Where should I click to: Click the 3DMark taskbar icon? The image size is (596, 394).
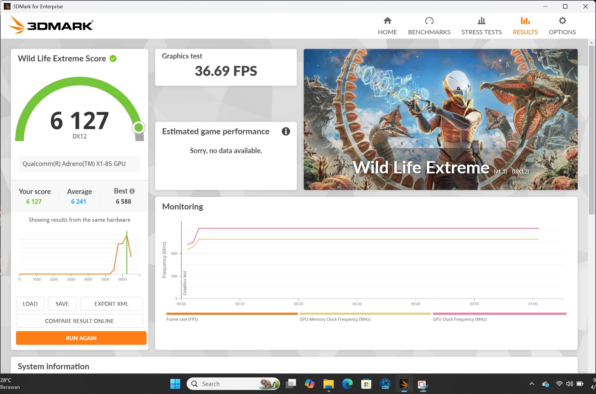404,384
